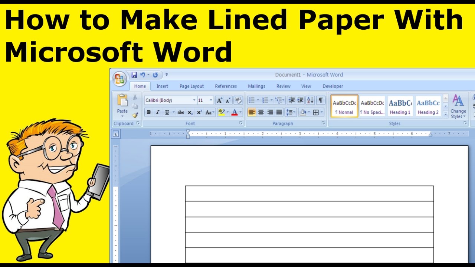Open the Office button menu
The height and width of the screenshot is (267, 475).
coord(120,79)
